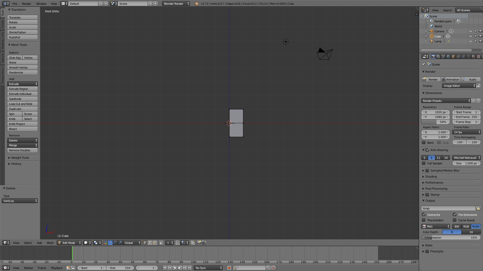The image size is (483, 271).
Task: Open the Render menu
Action: coord(26,4)
